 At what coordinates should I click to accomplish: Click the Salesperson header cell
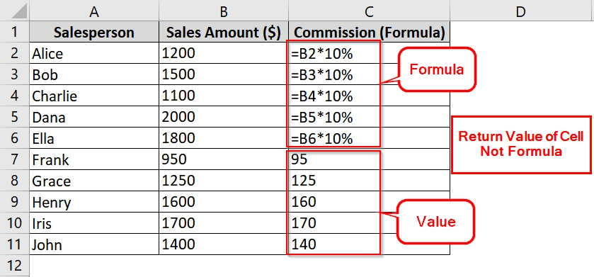(94, 32)
